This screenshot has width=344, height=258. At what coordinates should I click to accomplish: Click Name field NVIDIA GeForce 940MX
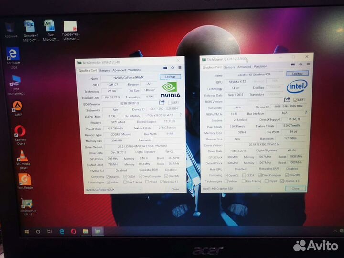pos(129,78)
